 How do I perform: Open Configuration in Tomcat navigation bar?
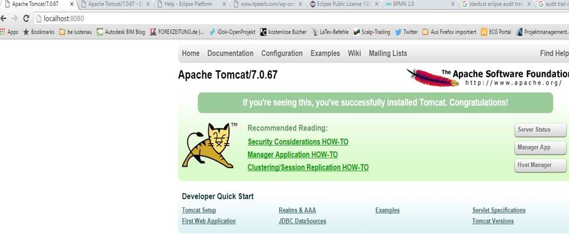(282, 53)
